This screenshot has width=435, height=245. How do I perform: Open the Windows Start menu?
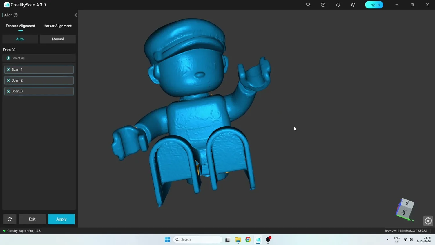(x=167, y=239)
